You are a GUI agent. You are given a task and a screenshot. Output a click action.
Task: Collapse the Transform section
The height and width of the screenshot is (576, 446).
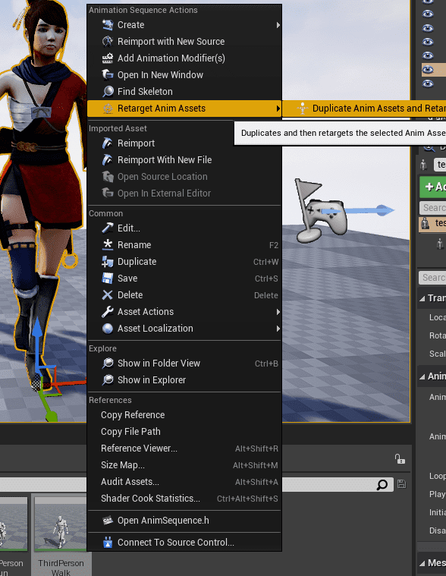click(x=422, y=298)
